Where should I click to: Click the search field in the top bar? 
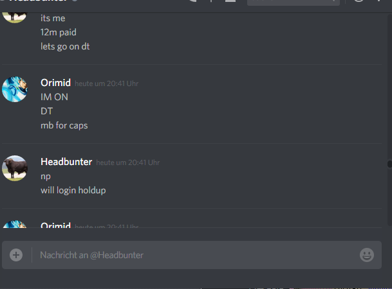pos(294,2)
